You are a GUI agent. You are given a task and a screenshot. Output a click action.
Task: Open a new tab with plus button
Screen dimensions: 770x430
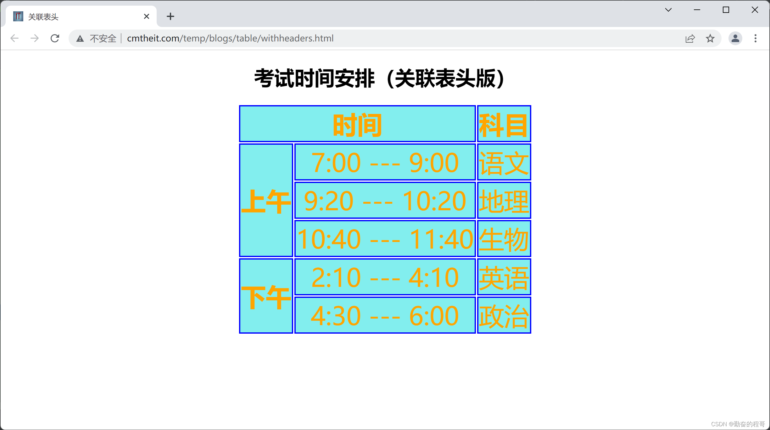click(x=170, y=16)
